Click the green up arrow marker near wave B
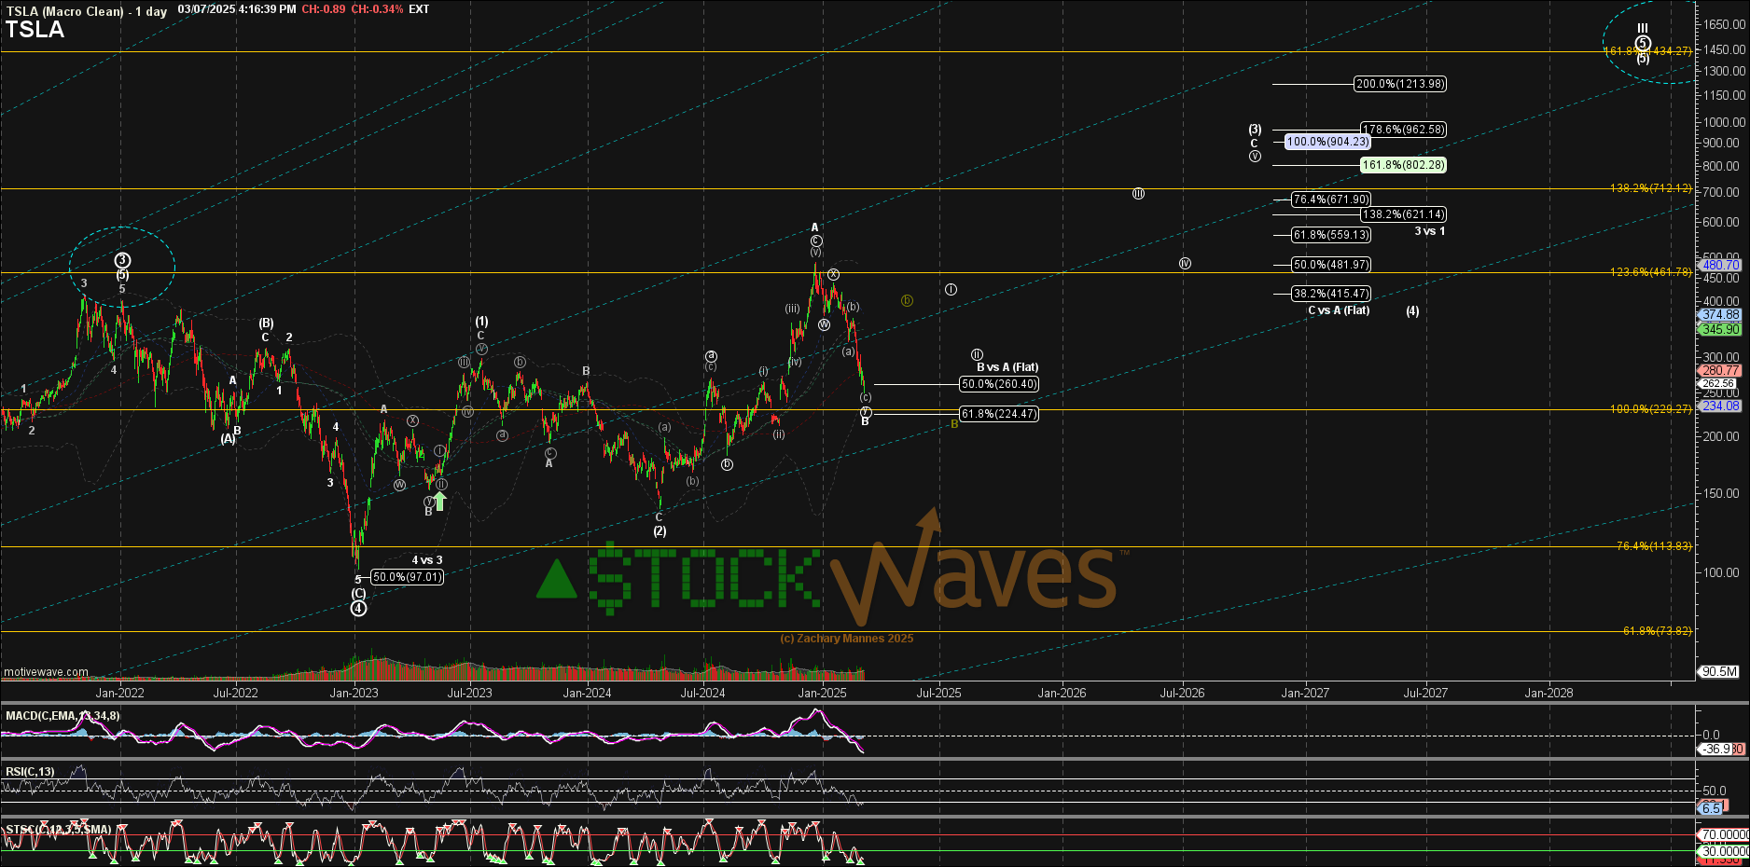1750x867 pixels. 439,501
